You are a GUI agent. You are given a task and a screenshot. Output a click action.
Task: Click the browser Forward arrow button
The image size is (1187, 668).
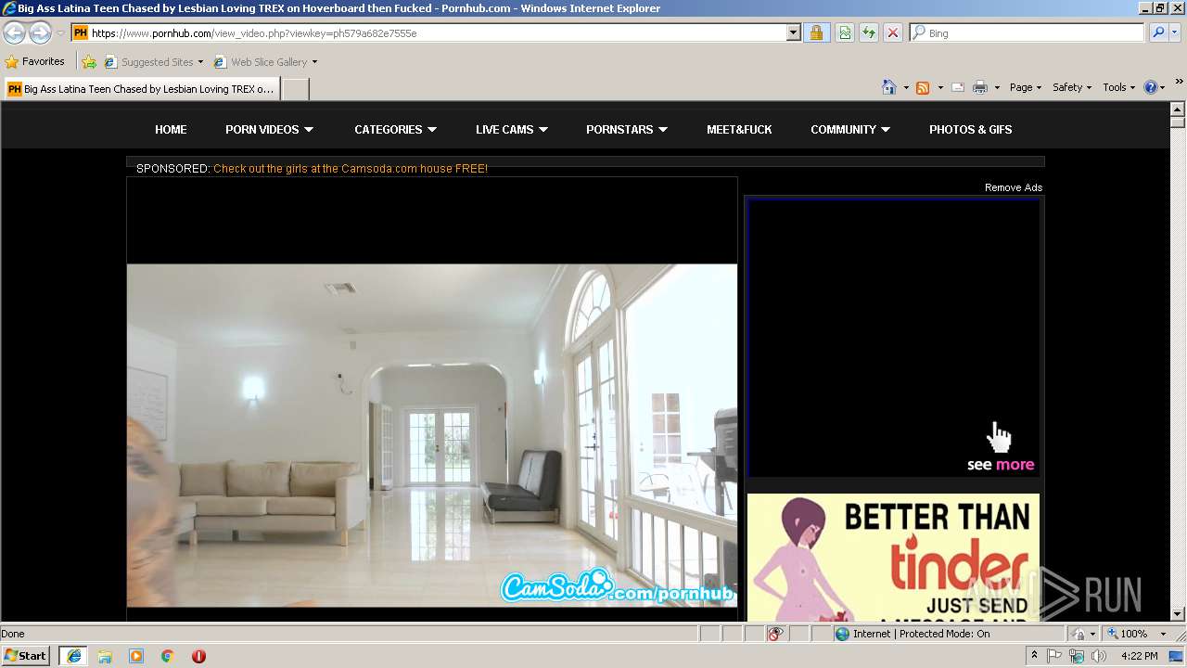pos(40,33)
